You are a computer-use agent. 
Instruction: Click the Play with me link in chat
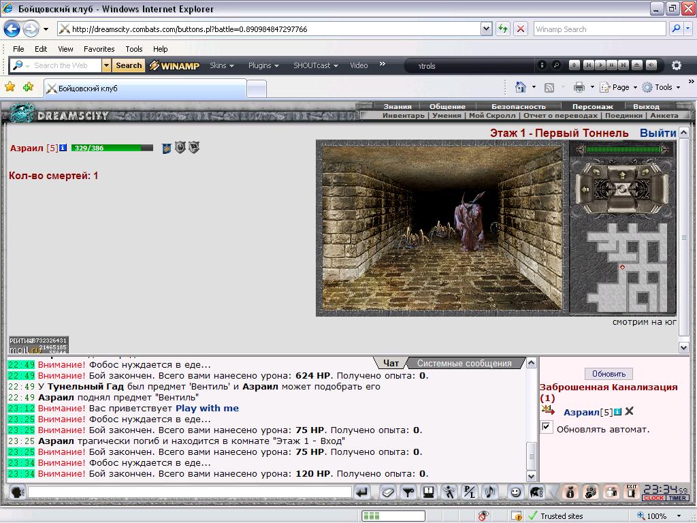[x=207, y=409]
